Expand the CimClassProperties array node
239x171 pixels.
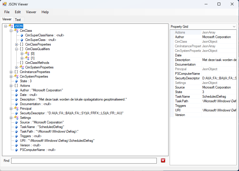(17, 44)
